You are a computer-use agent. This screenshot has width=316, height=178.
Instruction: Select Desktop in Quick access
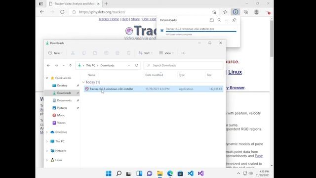click(62, 86)
